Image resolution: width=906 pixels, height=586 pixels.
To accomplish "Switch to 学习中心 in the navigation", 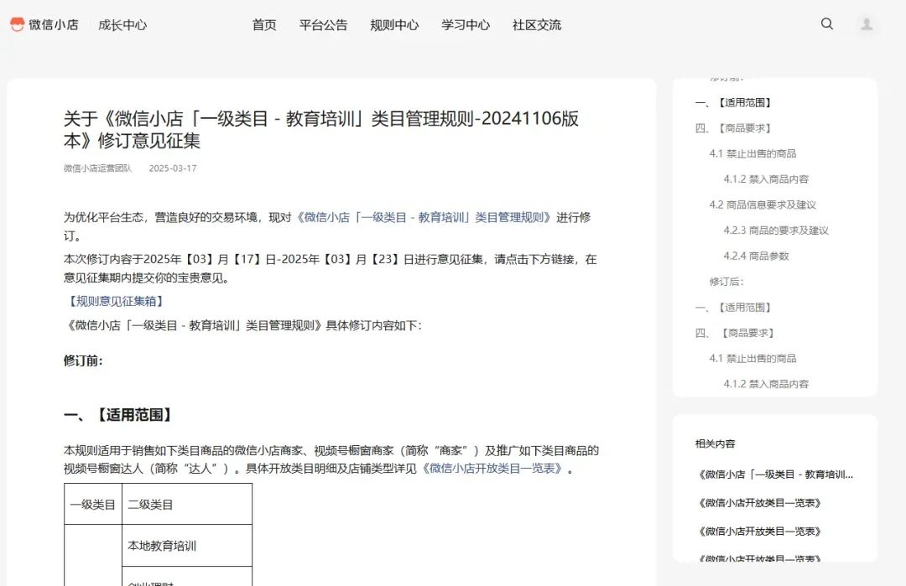I will pyautogui.click(x=466, y=25).
